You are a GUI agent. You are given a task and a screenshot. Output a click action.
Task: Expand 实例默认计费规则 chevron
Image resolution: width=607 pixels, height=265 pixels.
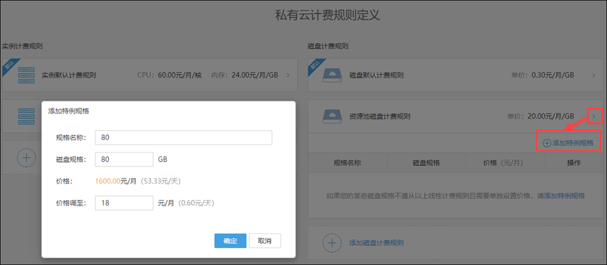[x=288, y=75]
